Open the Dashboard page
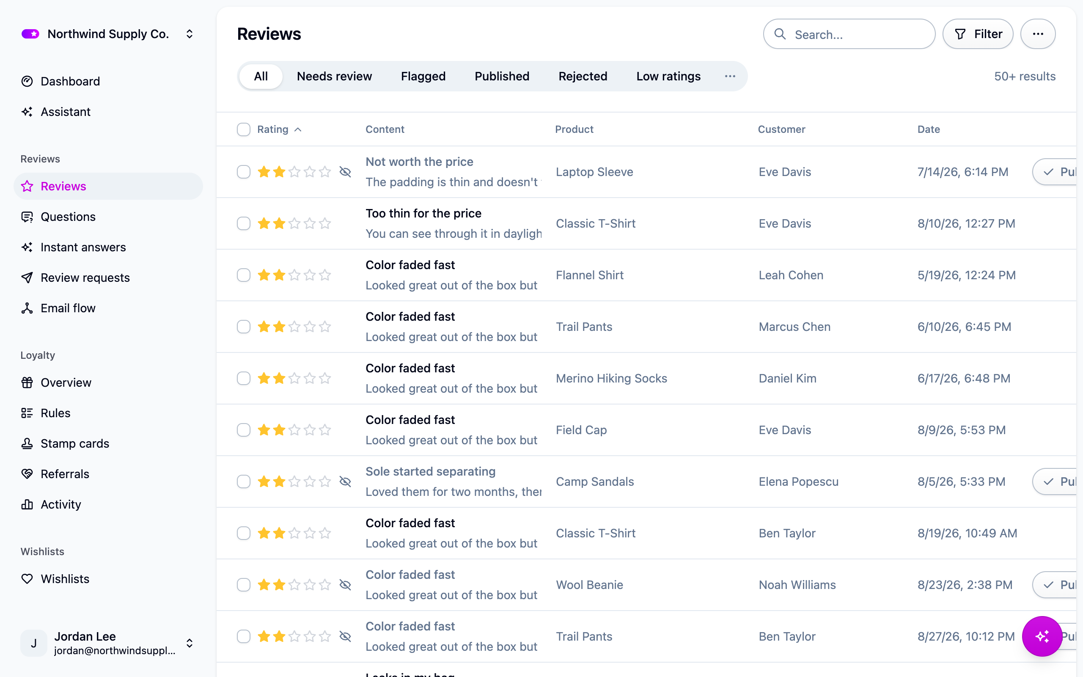This screenshot has height=677, width=1083. point(108,81)
